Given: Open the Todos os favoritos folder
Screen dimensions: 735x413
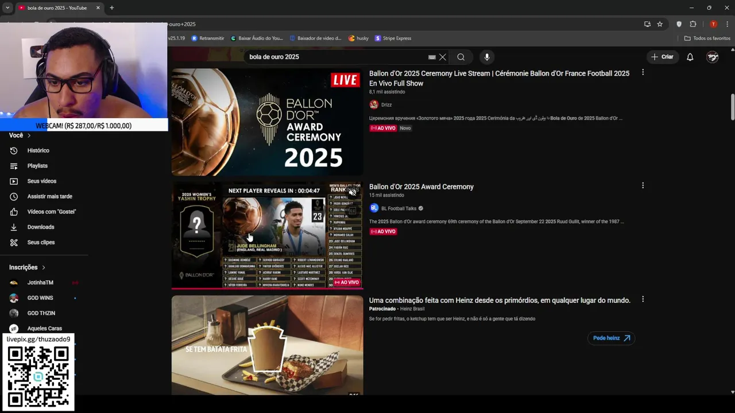Looking at the screenshot, I should 707,38.
